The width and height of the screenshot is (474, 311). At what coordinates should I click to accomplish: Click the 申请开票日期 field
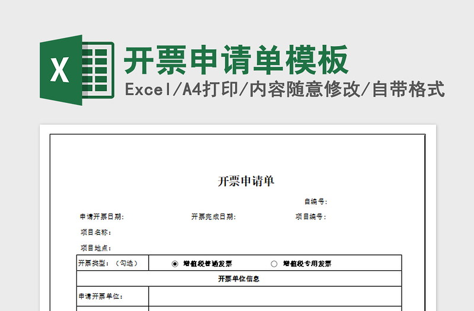click(102, 217)
